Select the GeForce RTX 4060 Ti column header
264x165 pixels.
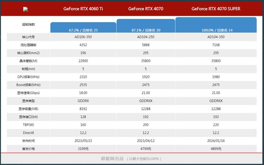coord(83,9)
